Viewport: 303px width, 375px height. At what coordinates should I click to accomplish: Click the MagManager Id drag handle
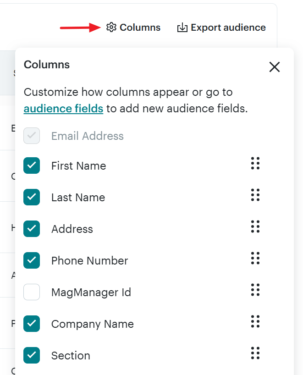point(255,290)
